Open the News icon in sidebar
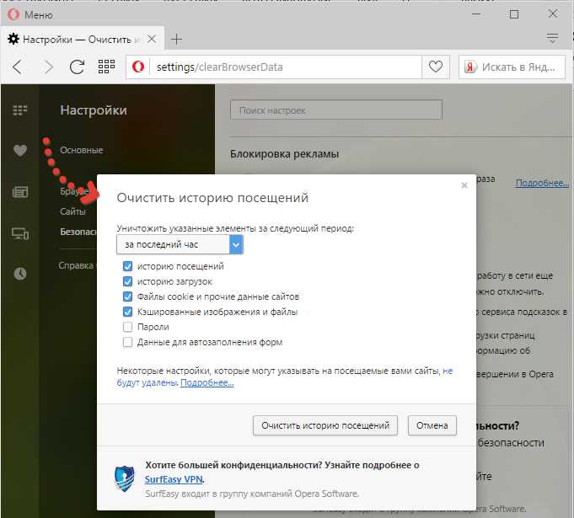574x518 pixels. [20, 192]
